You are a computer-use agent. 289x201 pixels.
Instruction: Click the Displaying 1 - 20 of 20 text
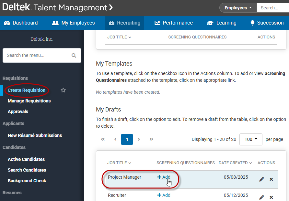[214, 139]
